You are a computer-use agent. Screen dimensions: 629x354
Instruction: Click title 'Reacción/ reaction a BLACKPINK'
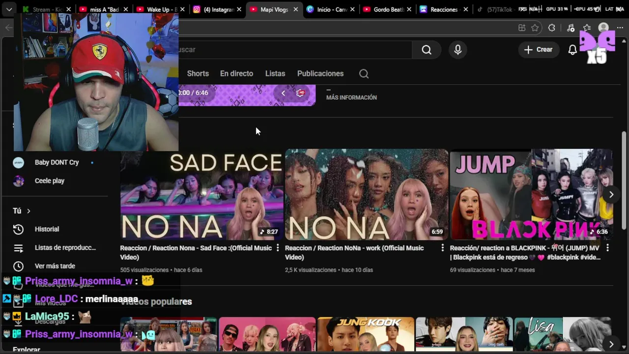[525, 253]
